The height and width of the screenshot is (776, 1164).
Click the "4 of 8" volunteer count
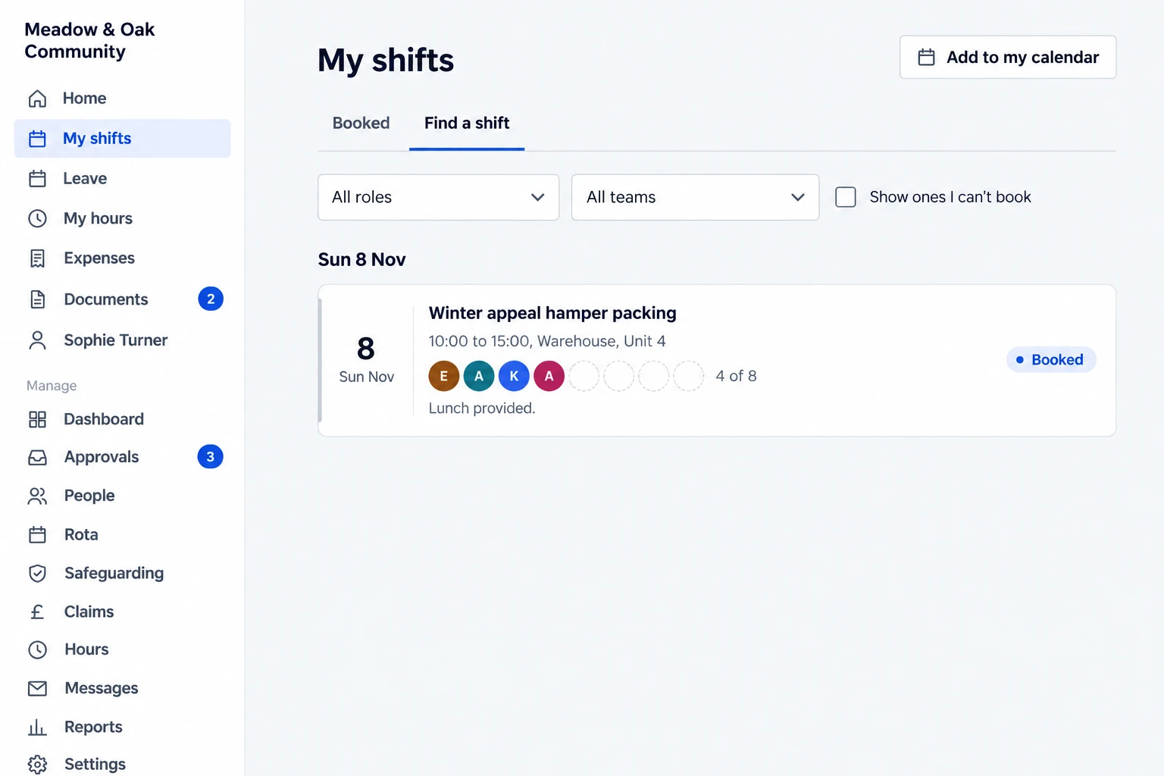[x=736, y=376]
